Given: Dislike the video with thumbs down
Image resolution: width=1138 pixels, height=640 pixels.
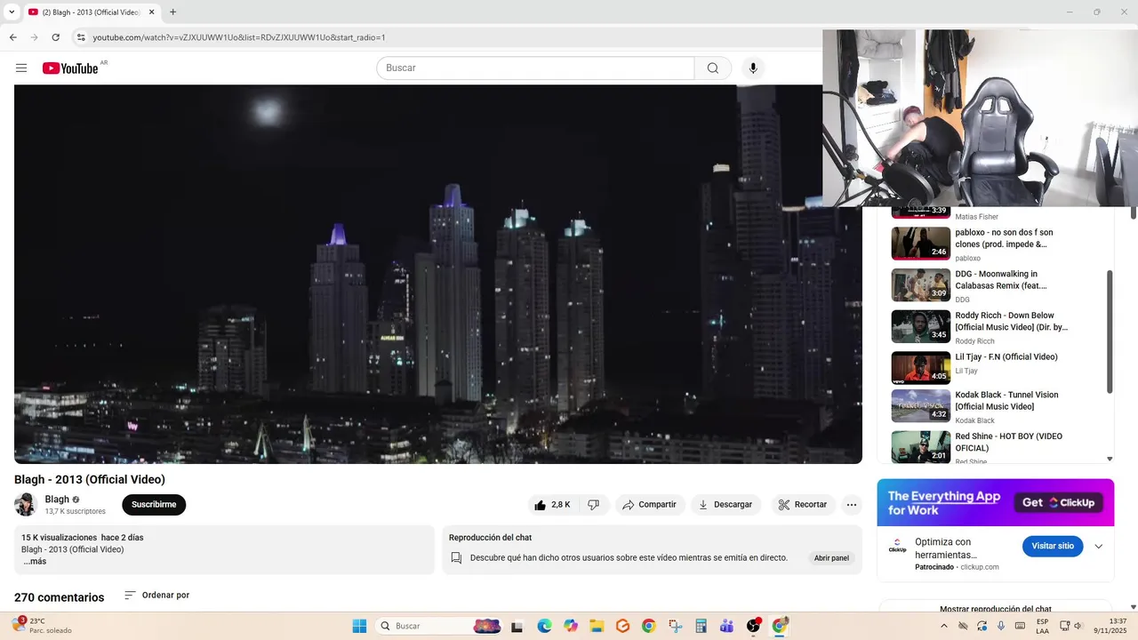Looking at the screenshot, I should point(593,505).
